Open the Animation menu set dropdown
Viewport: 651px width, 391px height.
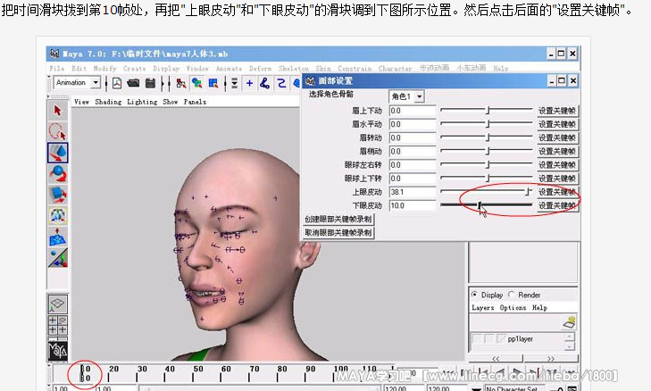96,83
